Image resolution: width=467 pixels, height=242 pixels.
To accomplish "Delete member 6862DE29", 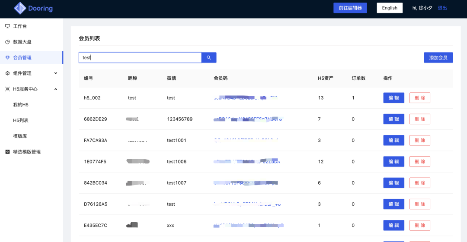I will [x=419, y=119].
